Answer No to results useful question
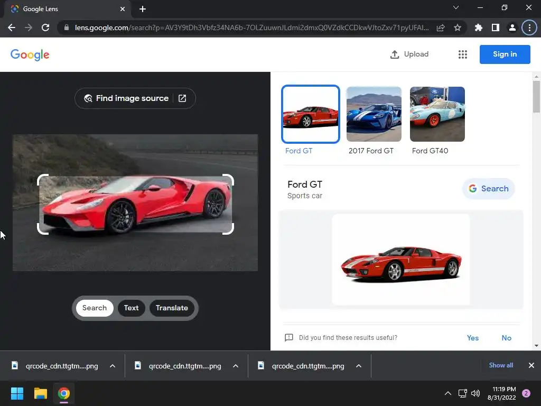Image resolution: width=541 pixels, height=406 pixels. click(x=507, y=338)
